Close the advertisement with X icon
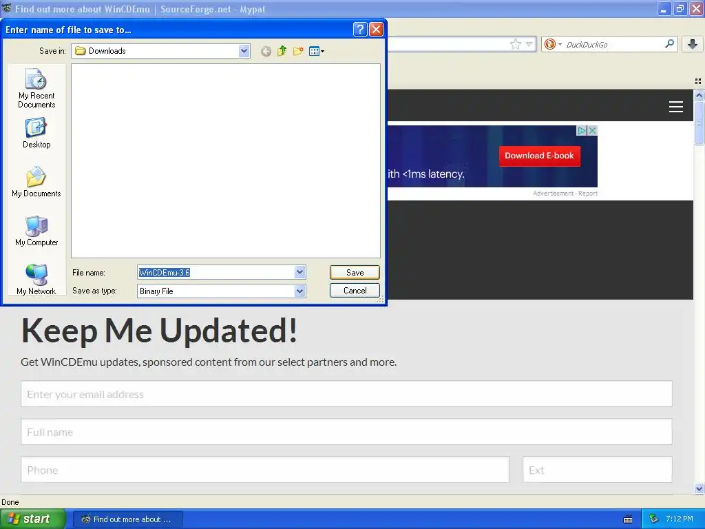The width and height of the screenshot is (705, 529). pyautogui.click(x=593, y=130)
